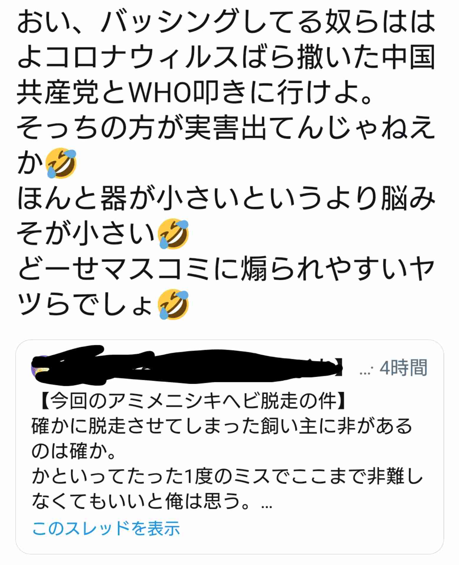Click the word 共産党 in tweet

pos(58,93)
